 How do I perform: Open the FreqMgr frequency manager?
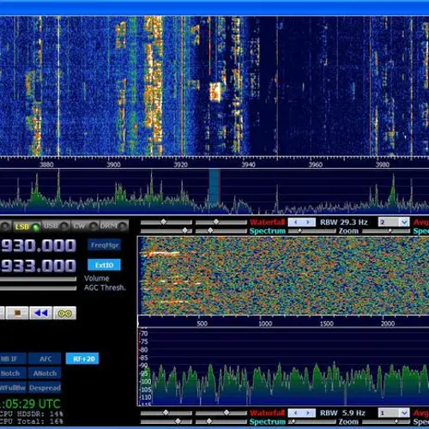[x=105, y=245]
